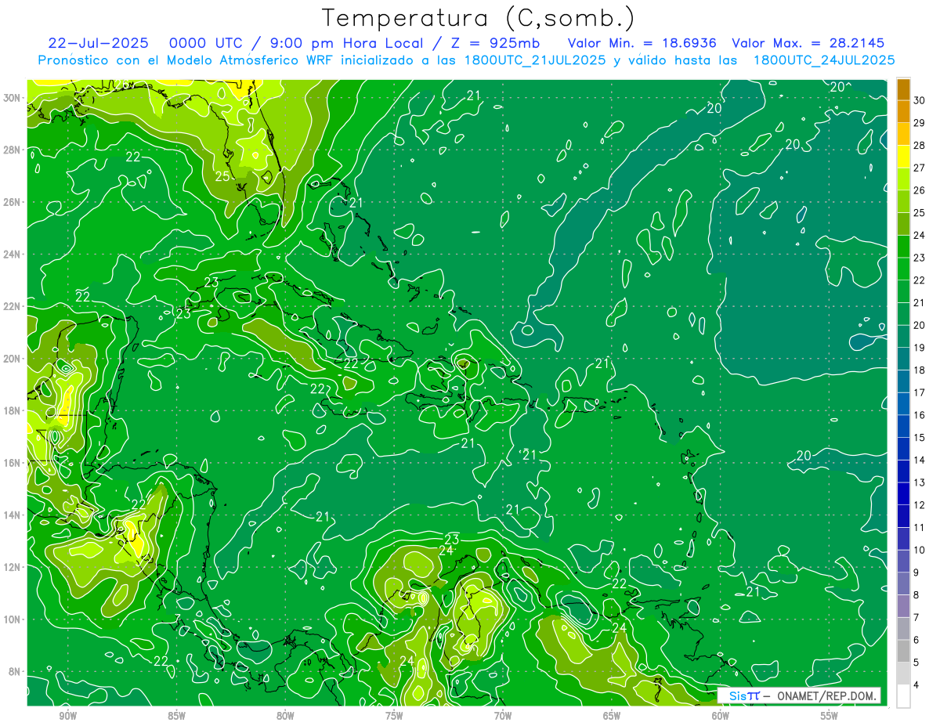Viewport: 940px width, 726px height.
Task: Click the 20N latitude axis label
Action: point(12,359)
